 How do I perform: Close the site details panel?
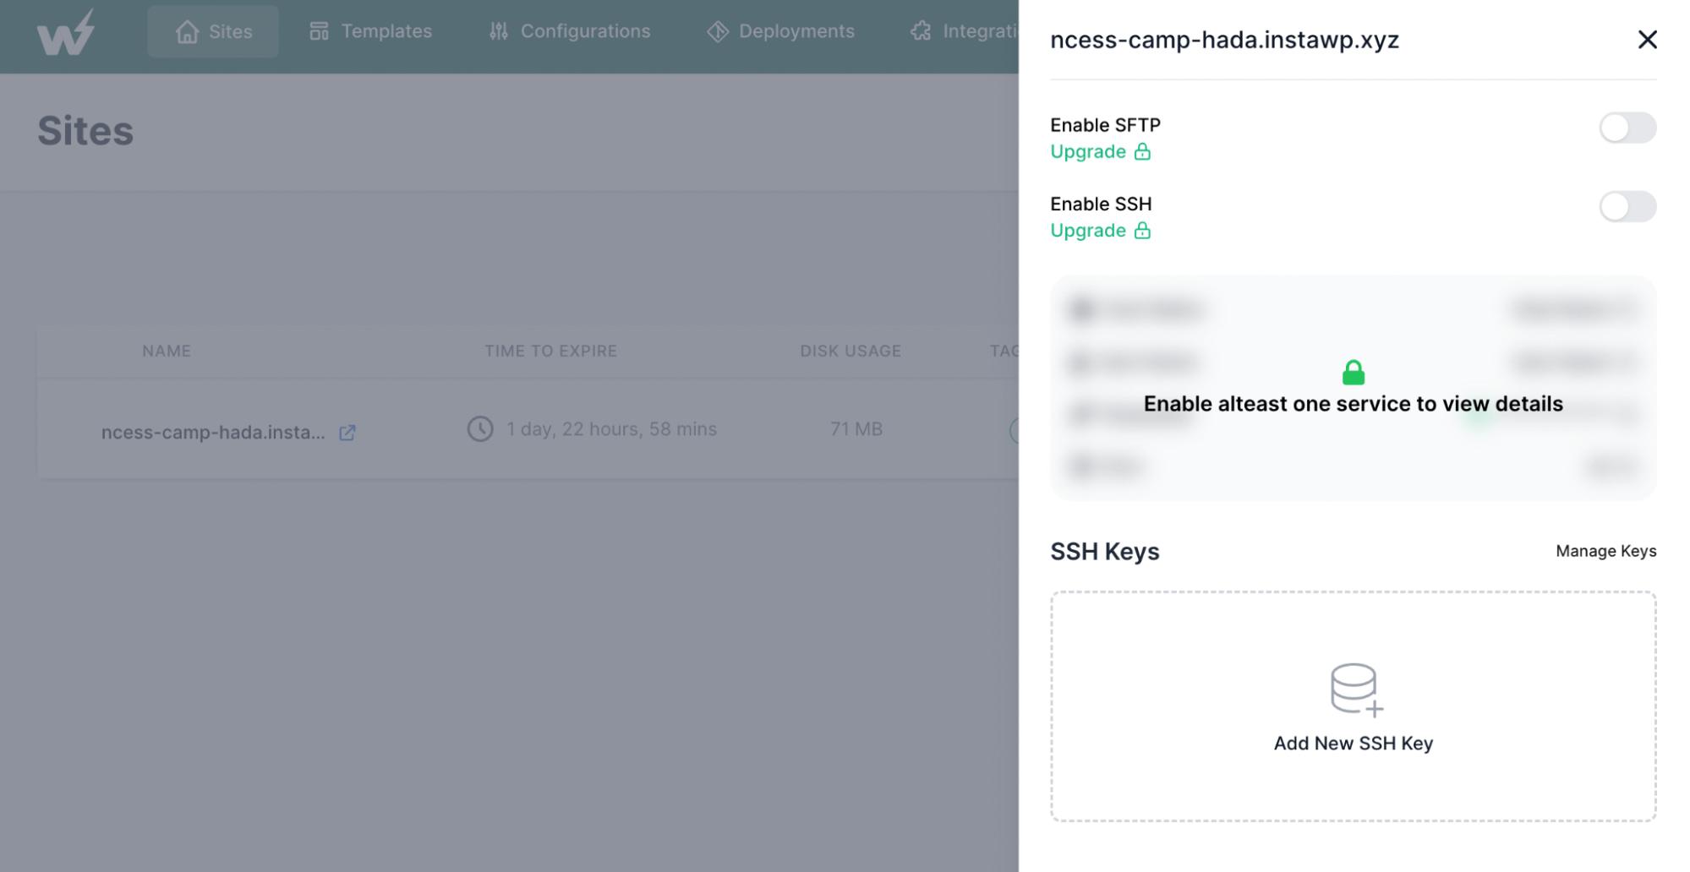[x=1647, y=39]
